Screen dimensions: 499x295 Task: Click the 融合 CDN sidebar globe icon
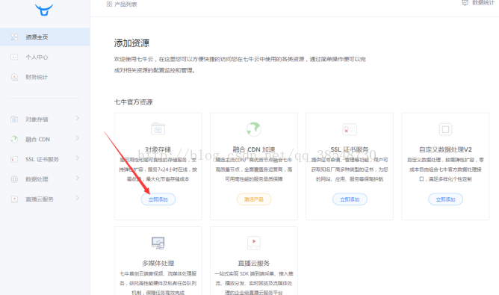(14, 139)
